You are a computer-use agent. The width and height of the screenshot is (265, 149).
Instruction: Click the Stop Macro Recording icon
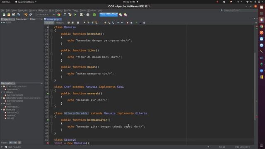(x=131, y=23)
